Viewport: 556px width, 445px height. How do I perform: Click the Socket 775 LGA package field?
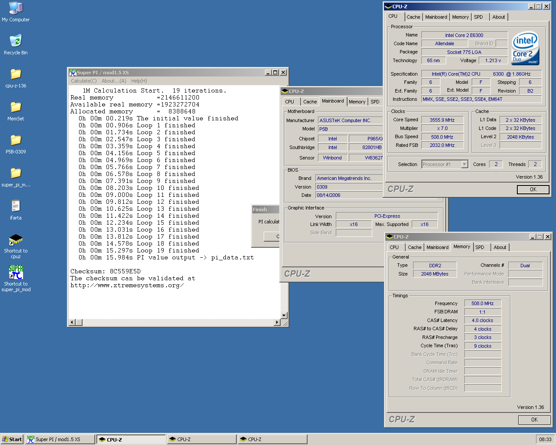click(464, 52)
